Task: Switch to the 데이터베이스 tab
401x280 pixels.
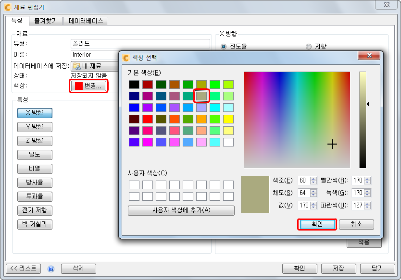Action: point(87,21)
